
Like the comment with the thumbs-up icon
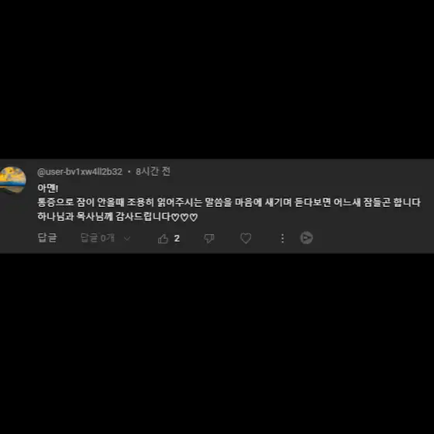[163, 239]
